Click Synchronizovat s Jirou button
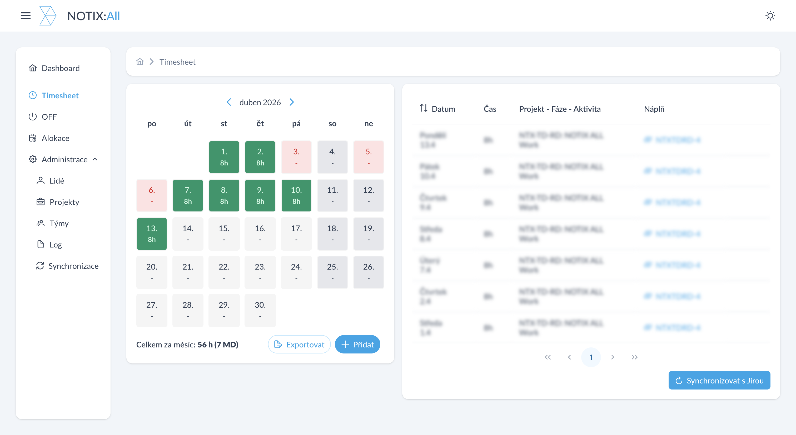 point(719,380)
